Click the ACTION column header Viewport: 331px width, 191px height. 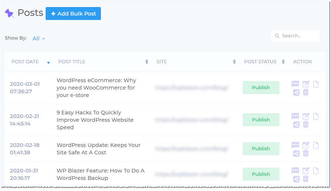[302, 62]
